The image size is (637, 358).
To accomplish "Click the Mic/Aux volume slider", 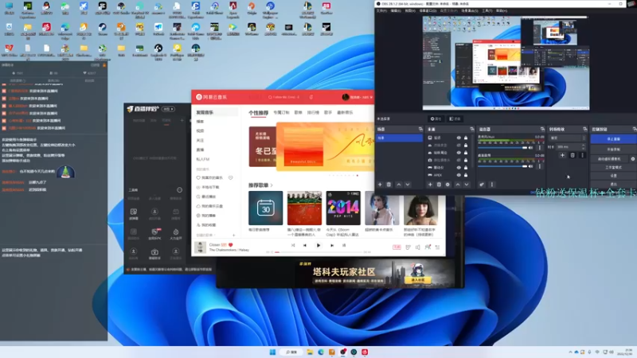I will (502, 148).
